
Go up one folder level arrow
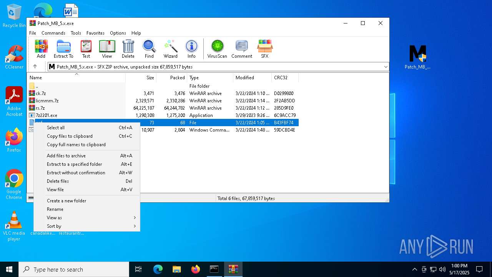coord(35,67)
